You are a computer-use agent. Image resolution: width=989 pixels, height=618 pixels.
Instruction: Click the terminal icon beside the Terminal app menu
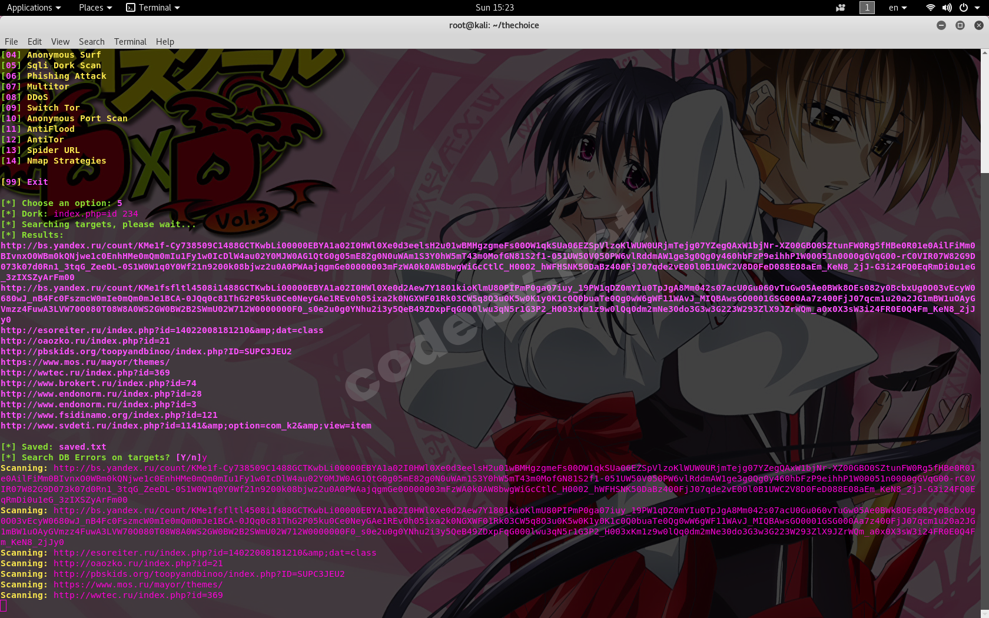pyautogui.click(x=131, y=8)
